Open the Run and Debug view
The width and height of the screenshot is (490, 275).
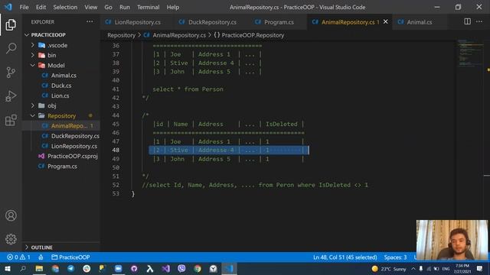coord(11,96)
